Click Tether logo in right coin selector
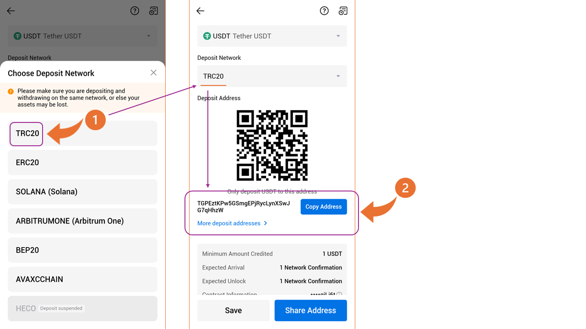Screen dimensions: 586x329 (207, 36)
